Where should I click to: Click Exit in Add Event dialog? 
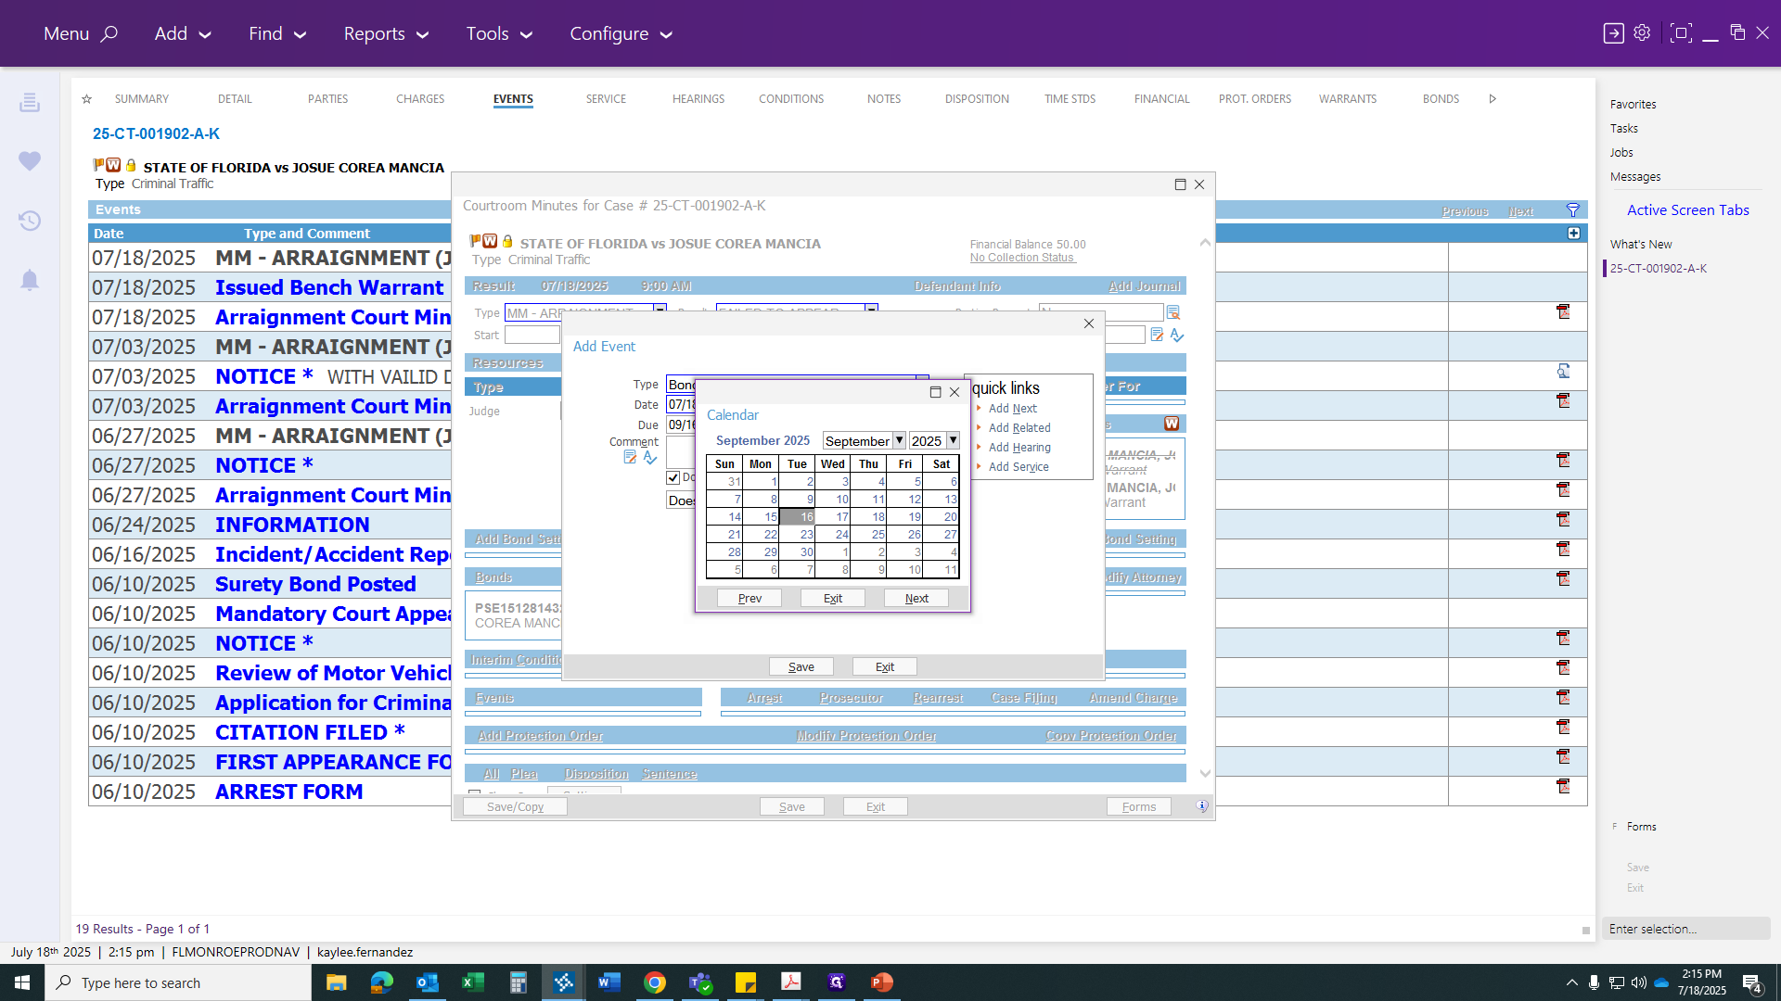tap(885, 667)
